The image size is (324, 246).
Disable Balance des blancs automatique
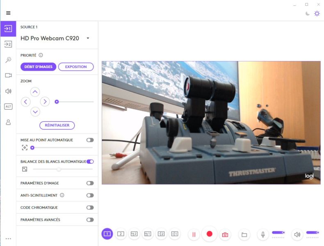coord(90,162)
